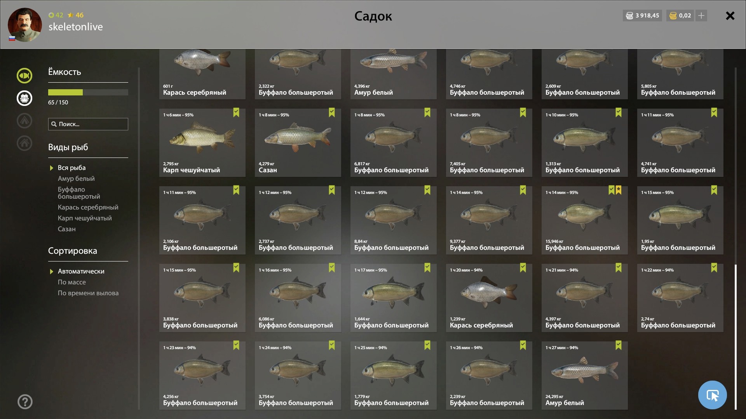Toggle bookmark on the Амур белый 24,295 kg card
Image resolution: width=746 pixels, height=419 pixels.
619,345
